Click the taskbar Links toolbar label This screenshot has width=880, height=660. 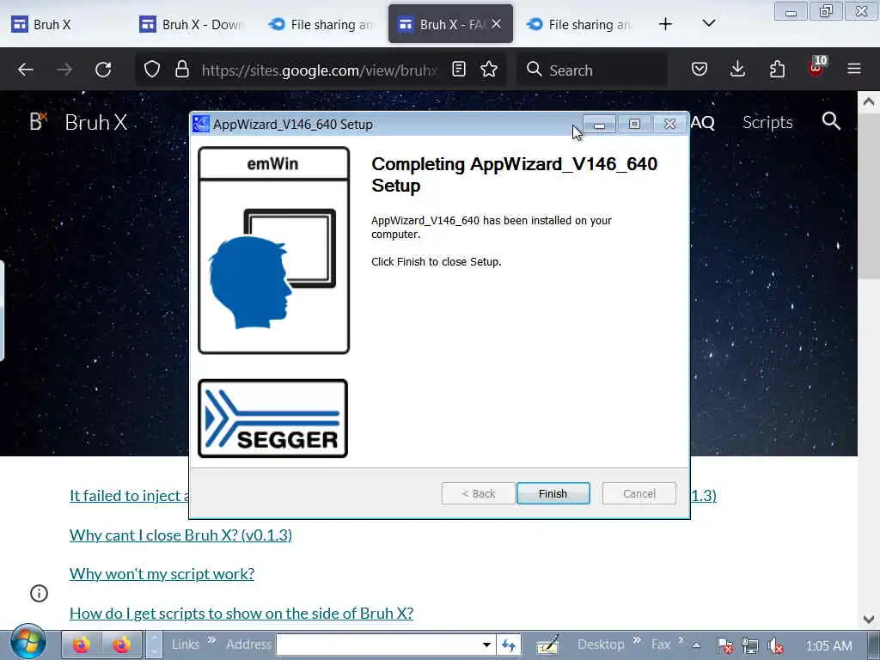pos(186,645)
